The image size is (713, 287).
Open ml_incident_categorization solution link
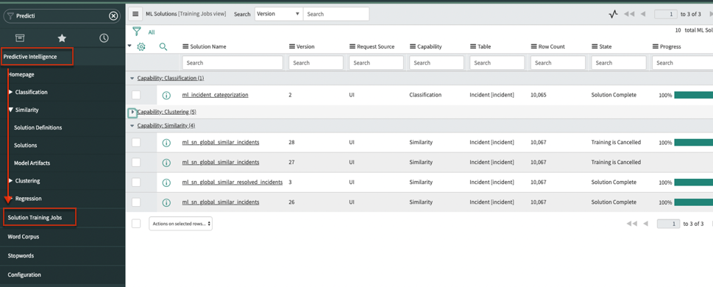(x=215, y=95)
